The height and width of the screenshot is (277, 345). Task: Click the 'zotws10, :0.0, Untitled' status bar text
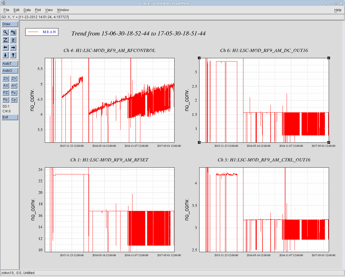(x=18, y=273)
